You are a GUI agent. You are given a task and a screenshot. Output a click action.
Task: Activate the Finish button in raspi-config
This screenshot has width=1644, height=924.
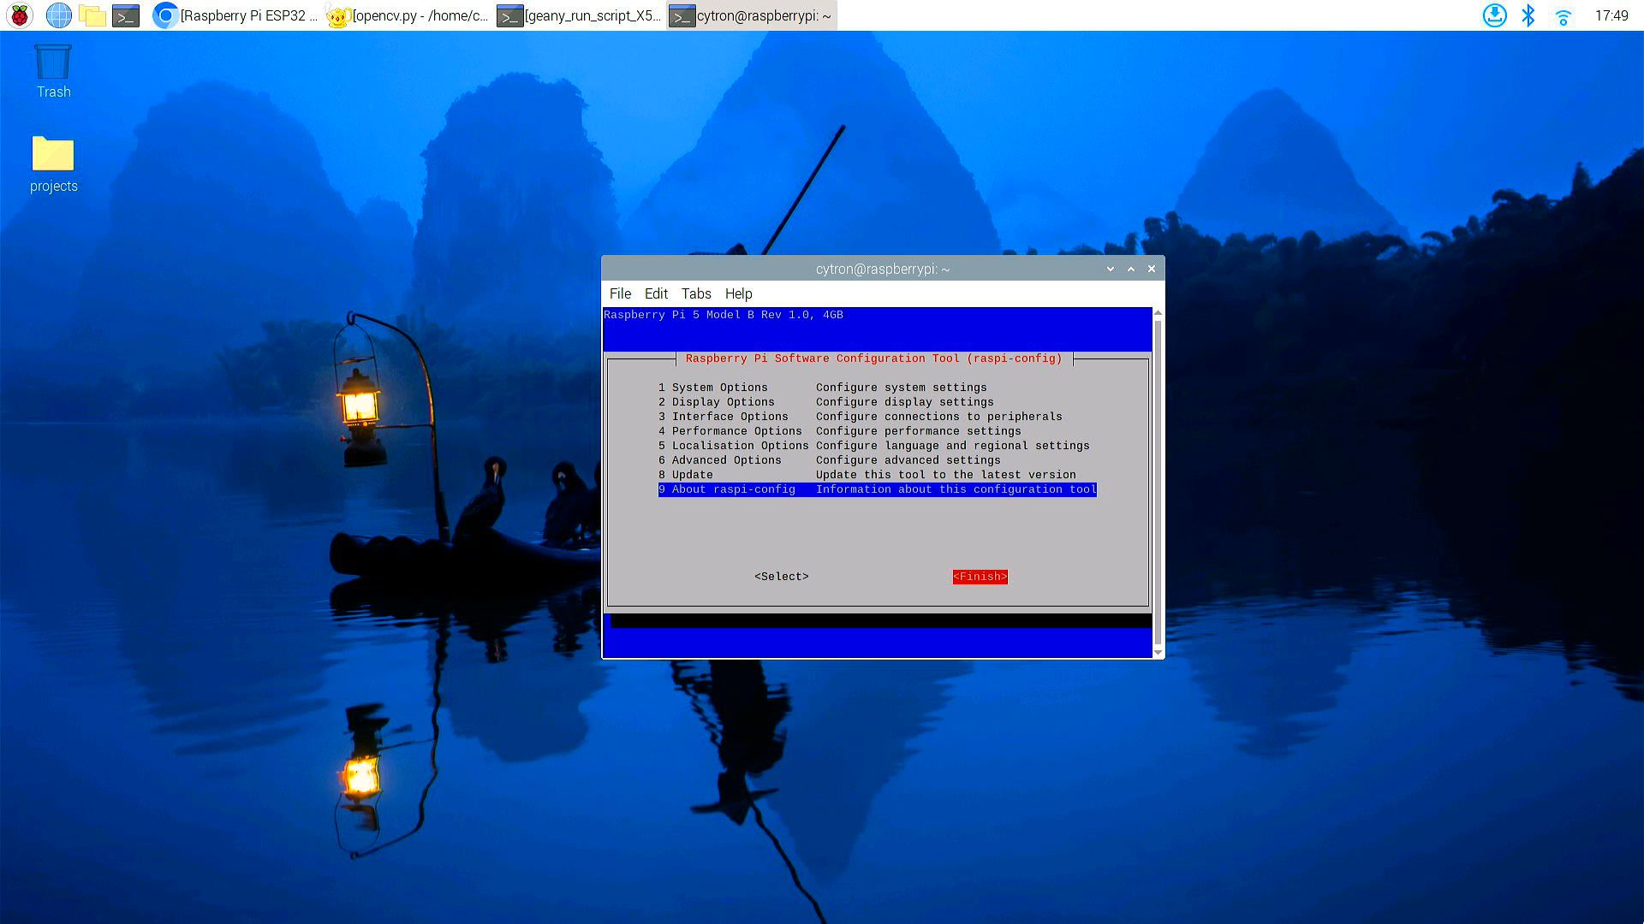point(979,576)
